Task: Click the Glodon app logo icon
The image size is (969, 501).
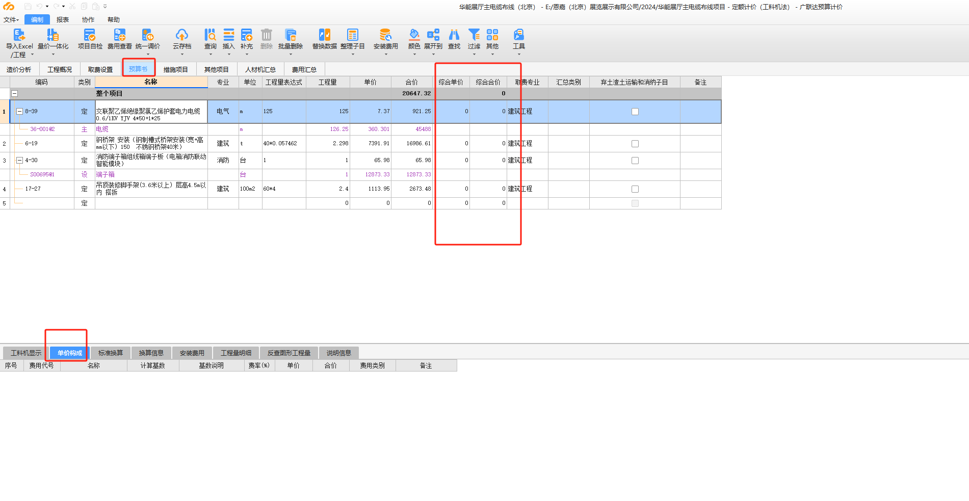Action: click(x=9, y=7)
